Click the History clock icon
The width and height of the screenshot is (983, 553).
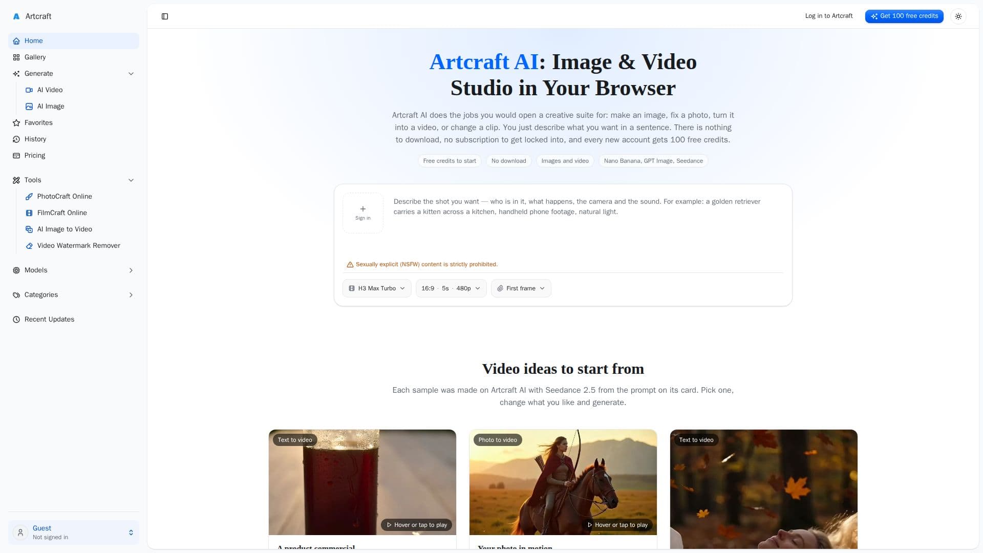16,139
